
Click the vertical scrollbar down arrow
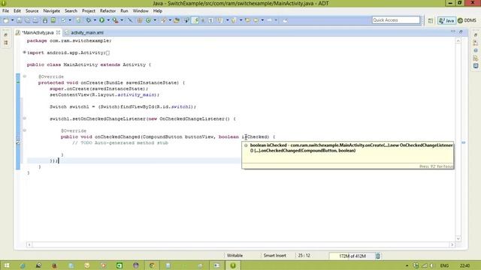coord(458,238)
